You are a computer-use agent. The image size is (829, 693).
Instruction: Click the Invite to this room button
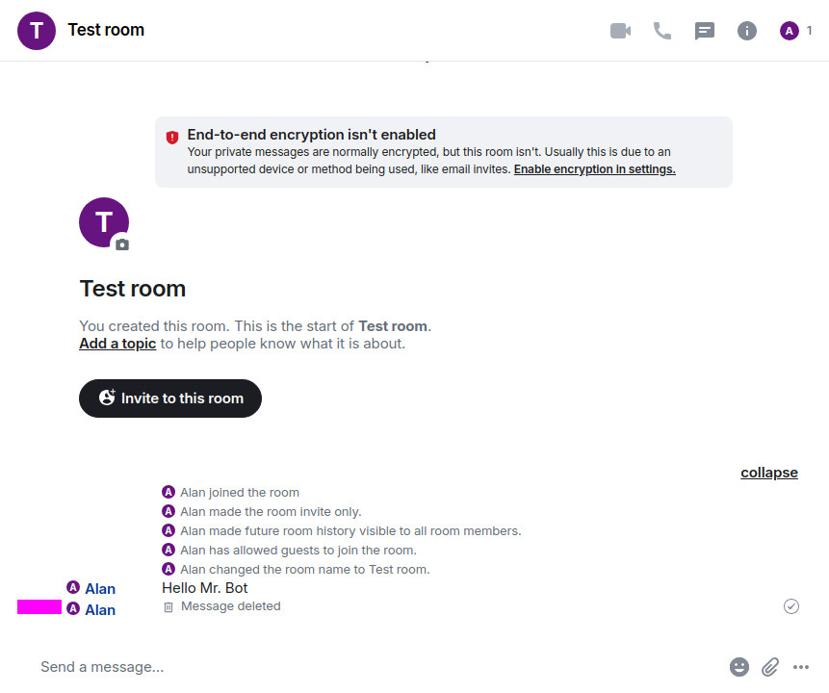point(170,398)
